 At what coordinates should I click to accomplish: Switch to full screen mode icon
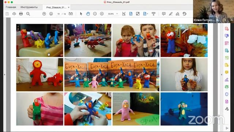click(138, 14)
